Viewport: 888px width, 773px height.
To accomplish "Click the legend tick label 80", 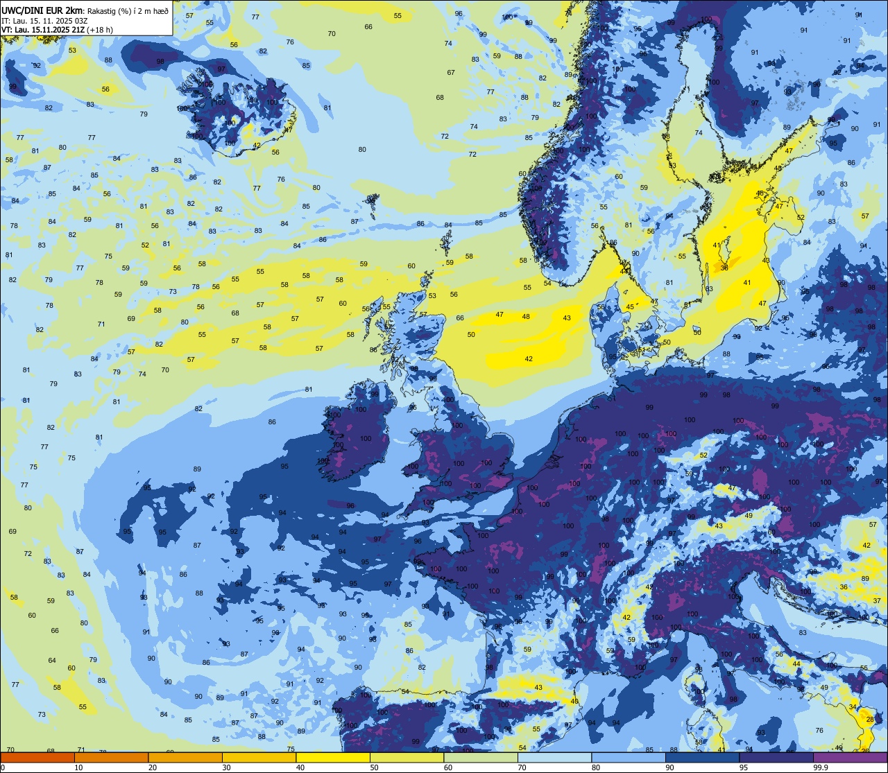I will pyautogui.click(x=597, y=767).
